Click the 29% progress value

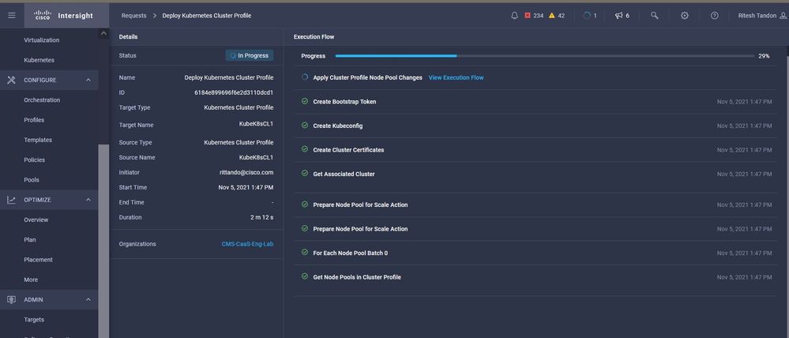point(764,56)
